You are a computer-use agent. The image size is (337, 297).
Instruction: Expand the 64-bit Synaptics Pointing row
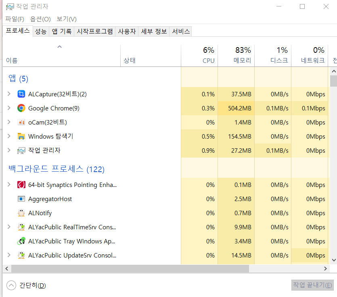point(9,185)
